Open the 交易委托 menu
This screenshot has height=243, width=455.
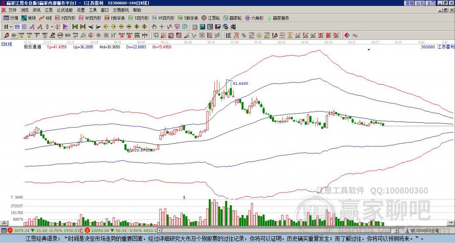tap(121, 10)
